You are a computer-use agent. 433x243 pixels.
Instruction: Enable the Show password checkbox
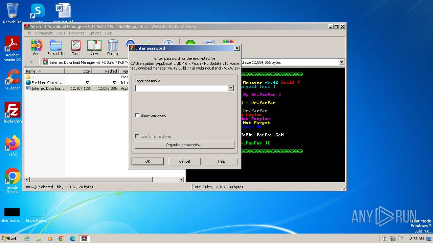(137, 115)
